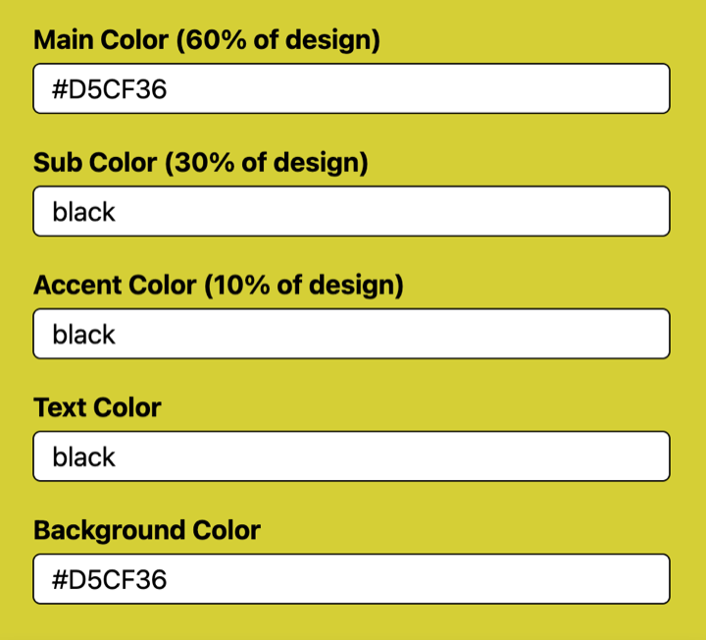This screenshot has height=640, width=706.
Task: Click the "Text Color" label
Action: 97,407
